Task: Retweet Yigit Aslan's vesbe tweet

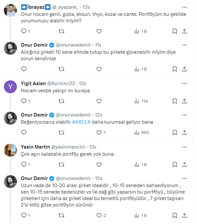Action: pos(61,101)
